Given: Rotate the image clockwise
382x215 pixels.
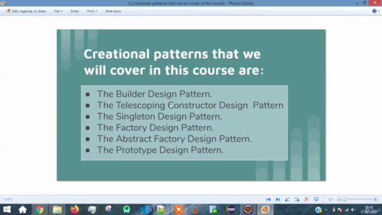Looking at the screenshot, I should 297,199.
